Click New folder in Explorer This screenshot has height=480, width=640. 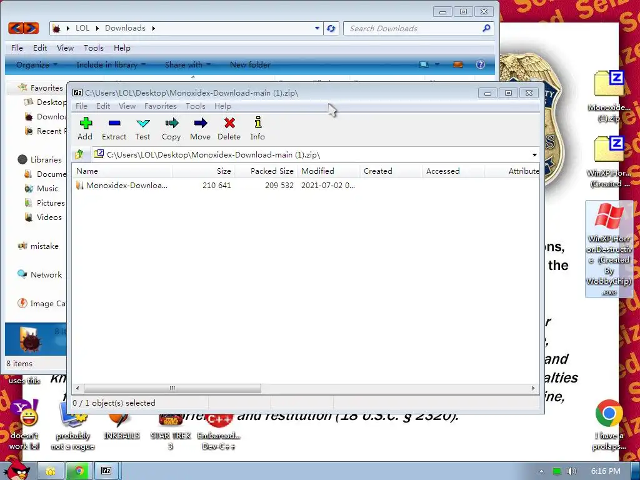250,64
